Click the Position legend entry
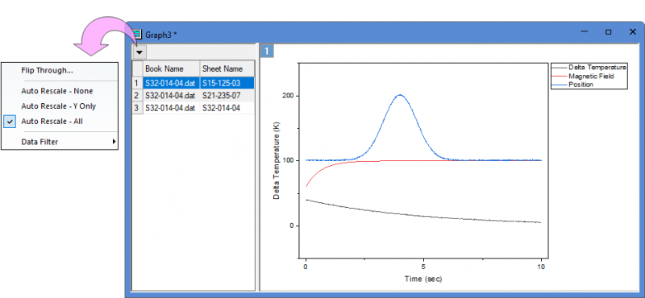Image resolution: width=645 pixels, height=298 pixels. pos(572,85)
